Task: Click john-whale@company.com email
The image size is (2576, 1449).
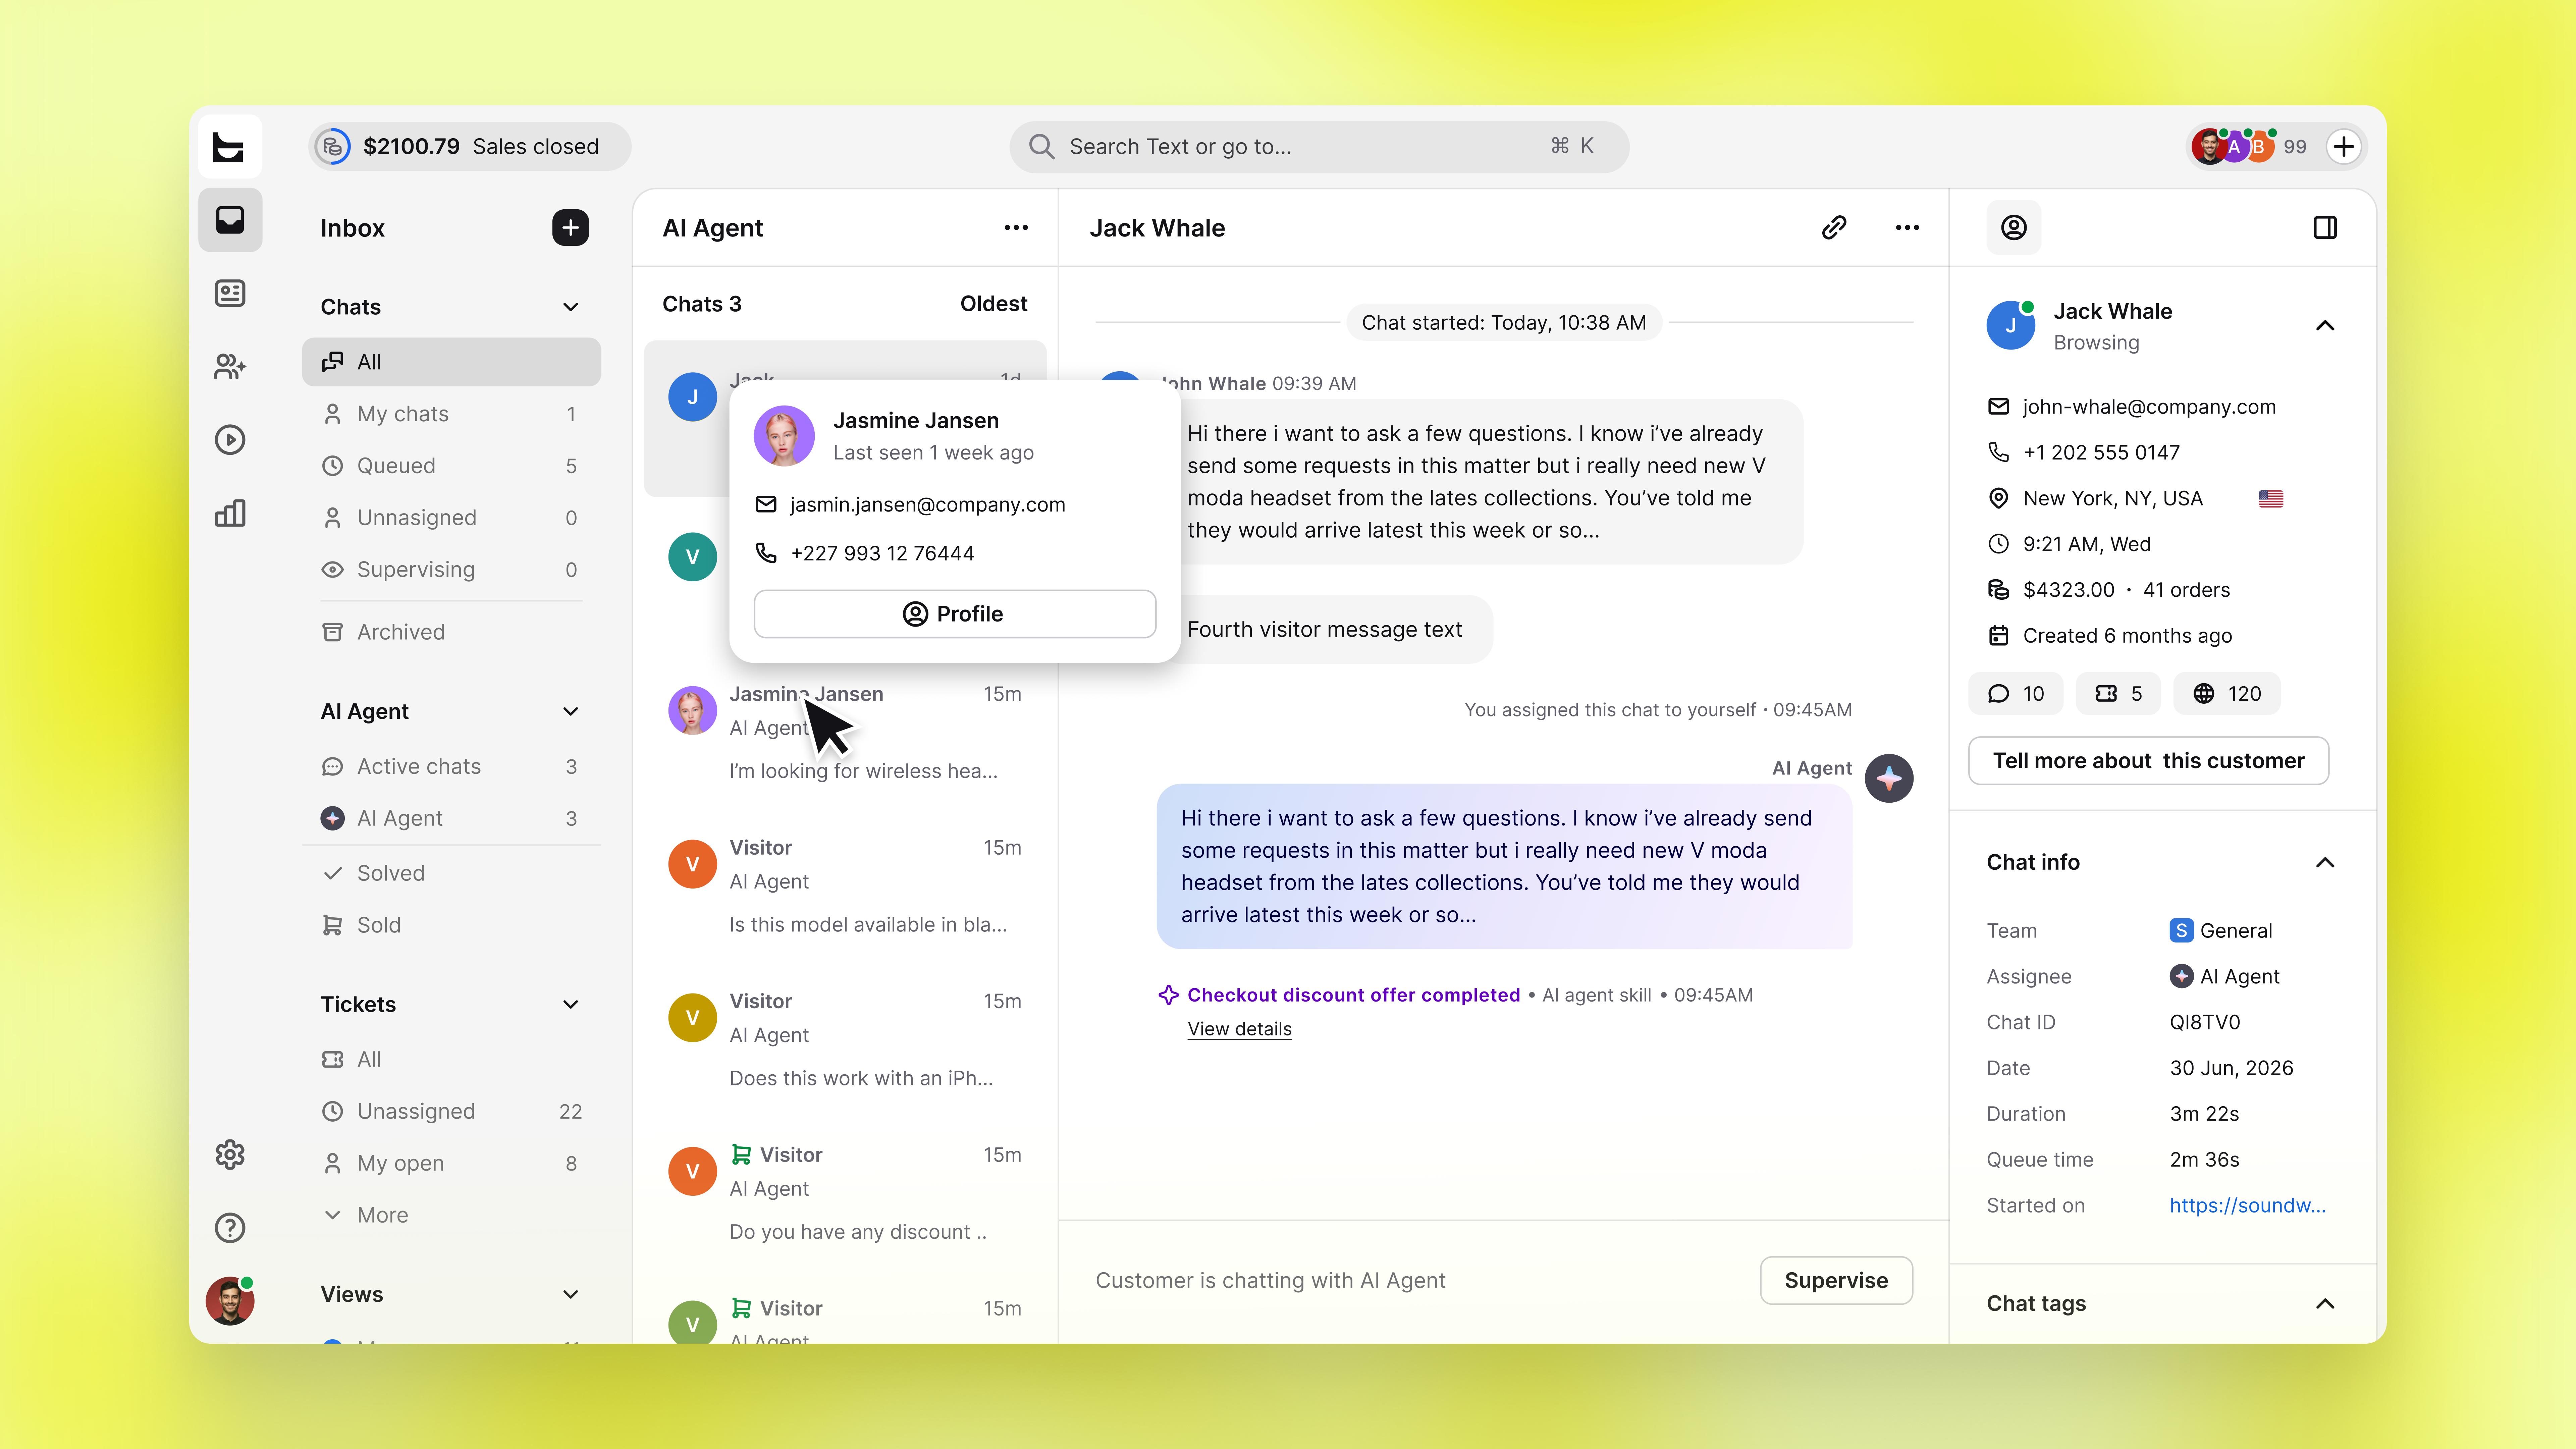Action: coord(2149,407)
